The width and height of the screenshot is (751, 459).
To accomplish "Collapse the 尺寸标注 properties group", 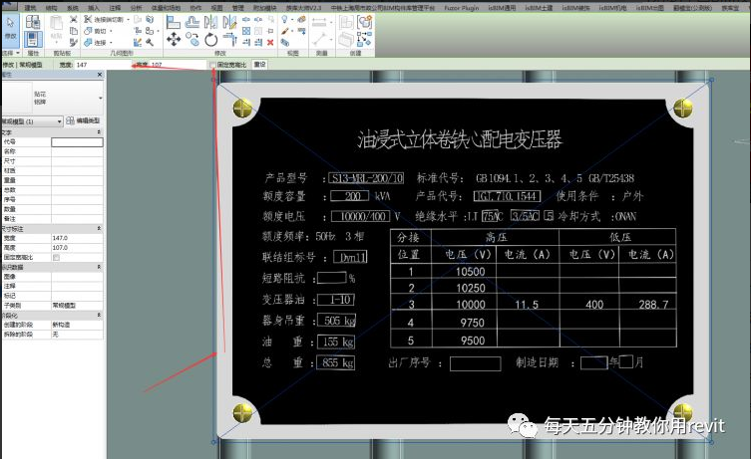I will [x=99, y=229].
